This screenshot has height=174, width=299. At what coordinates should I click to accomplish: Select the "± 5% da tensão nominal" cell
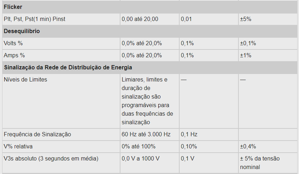[260, 163]
